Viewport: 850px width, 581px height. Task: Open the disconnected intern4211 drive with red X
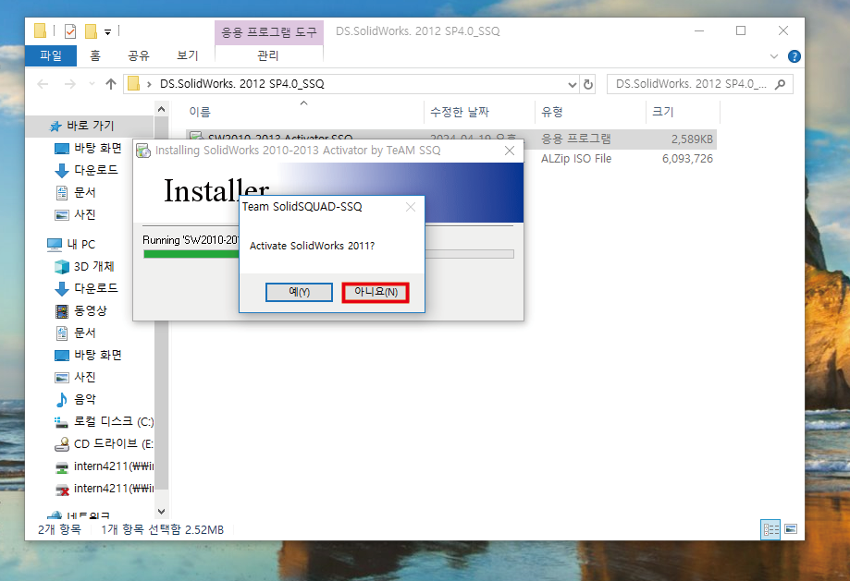[x=113, y=489]
